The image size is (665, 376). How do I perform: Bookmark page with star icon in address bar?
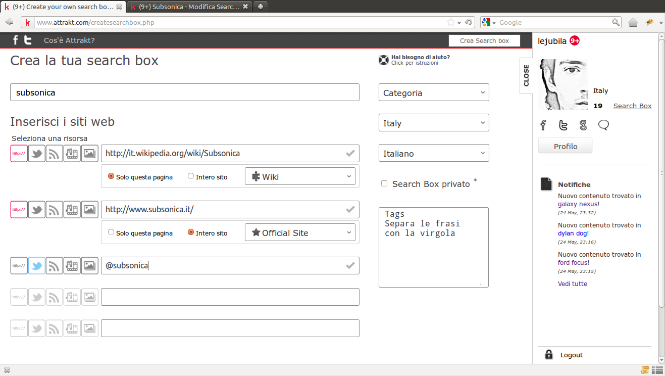(451, 22)
